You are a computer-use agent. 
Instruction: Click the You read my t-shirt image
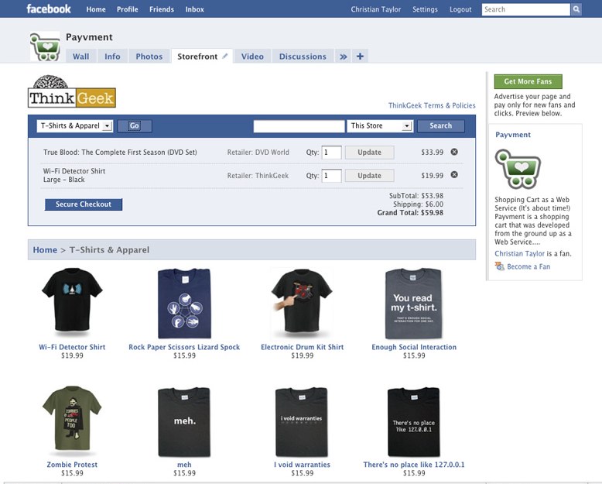[413, 304]
